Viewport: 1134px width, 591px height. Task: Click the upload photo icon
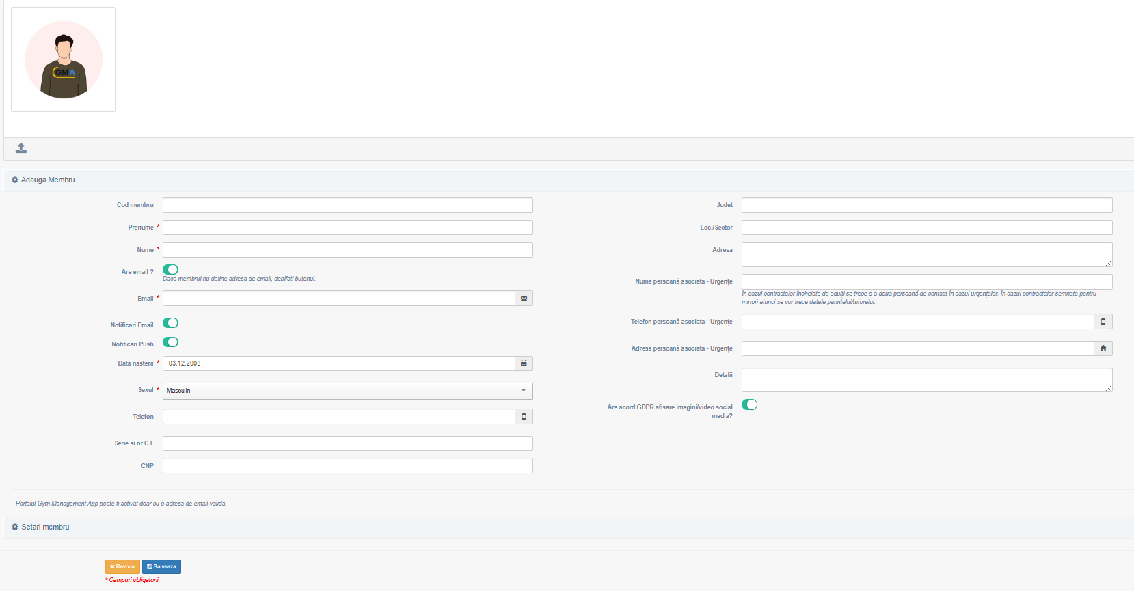(x=21, y=148)
